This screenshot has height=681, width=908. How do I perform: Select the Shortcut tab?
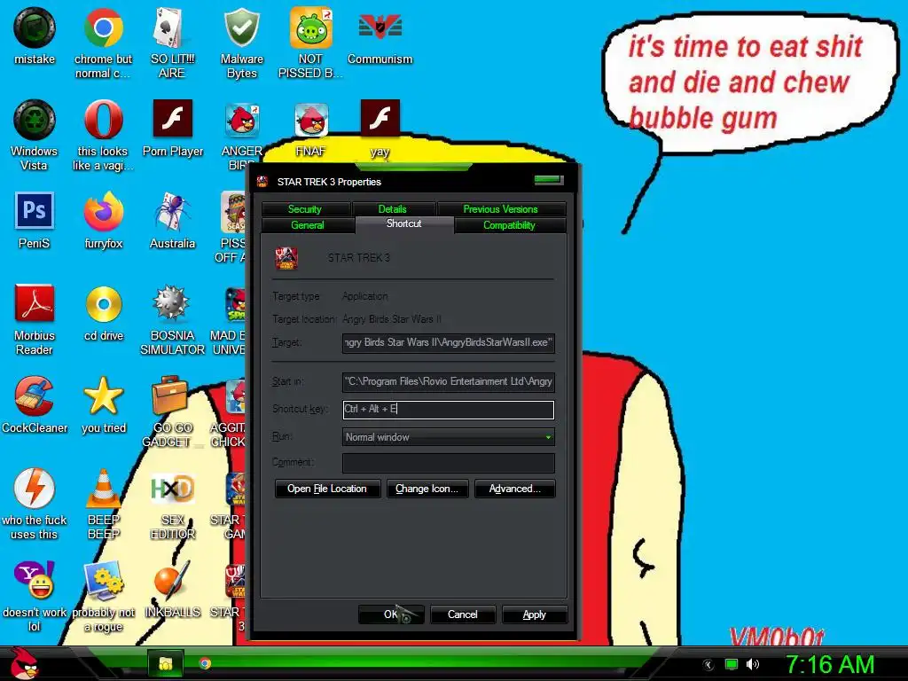[404, 224]
